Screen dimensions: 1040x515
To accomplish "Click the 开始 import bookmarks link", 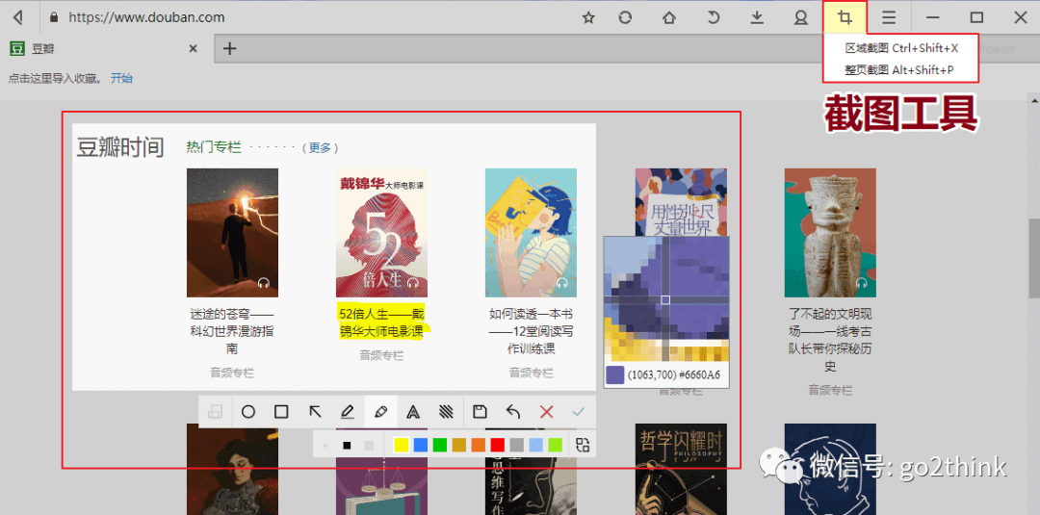I will click(x=121, y=78).
